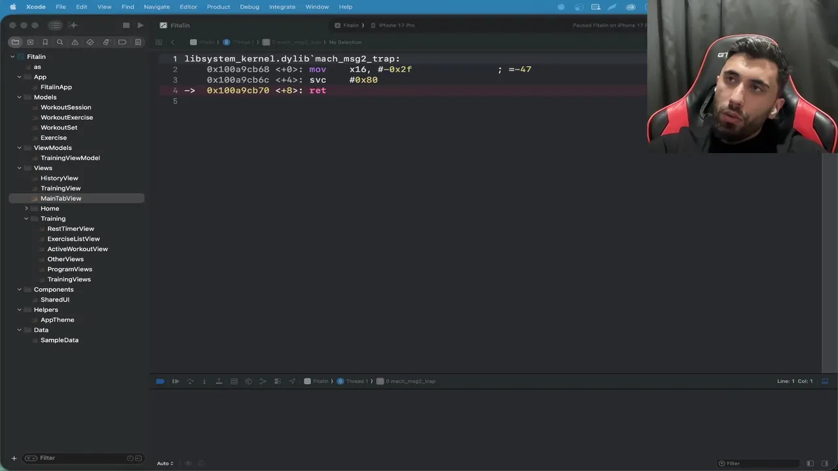The height and width of the screenshot is (471, 838).
Task: Collapse the App group
Action: tap(19, 77)
